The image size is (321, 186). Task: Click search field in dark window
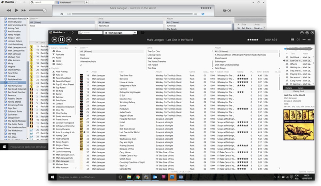(x=90, y=33)
